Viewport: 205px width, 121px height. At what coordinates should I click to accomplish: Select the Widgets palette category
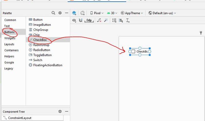10,38
